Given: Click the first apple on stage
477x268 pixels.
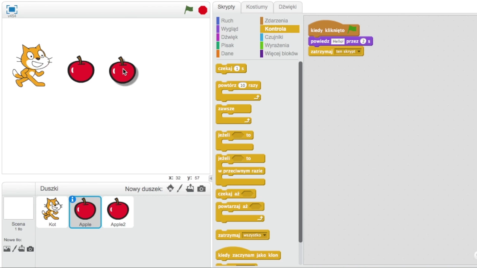Looking at the screenshot, I should (x=81, y=70).
